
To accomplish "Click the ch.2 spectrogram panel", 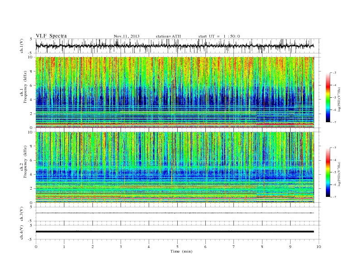I will click(175, 167).
